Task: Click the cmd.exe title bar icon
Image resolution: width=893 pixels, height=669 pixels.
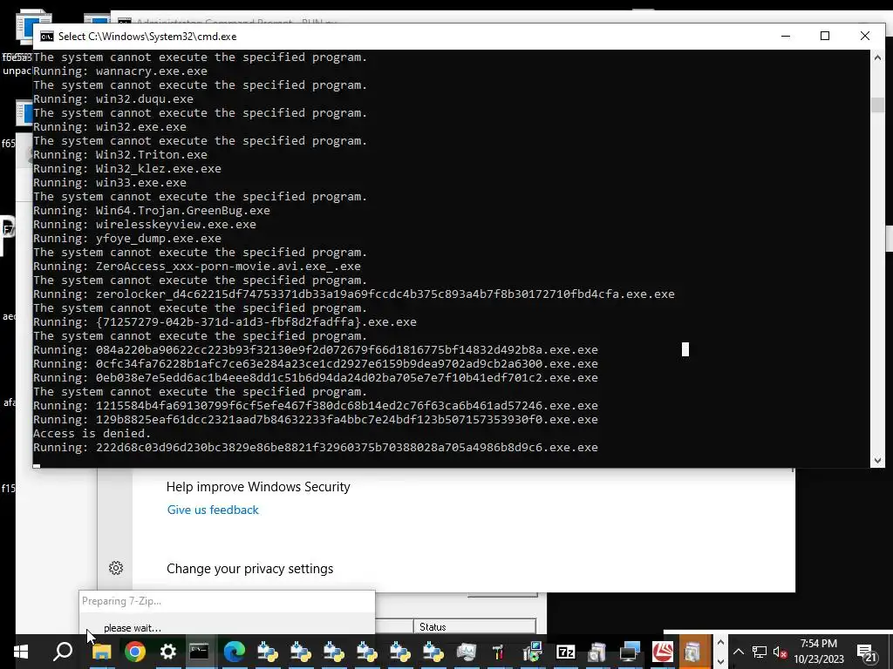Action: [x=47, y=37]
